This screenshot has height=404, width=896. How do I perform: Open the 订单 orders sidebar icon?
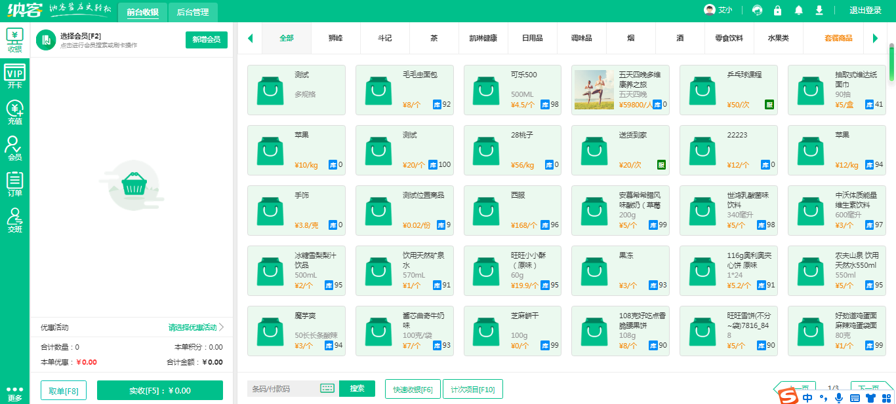(14, 184)
